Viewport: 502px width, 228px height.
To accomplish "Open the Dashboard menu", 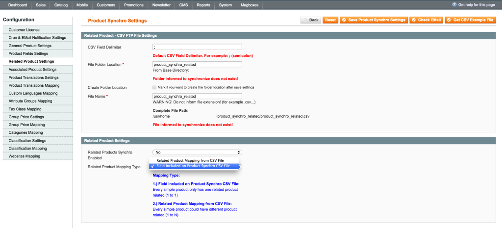I will 18,5.
